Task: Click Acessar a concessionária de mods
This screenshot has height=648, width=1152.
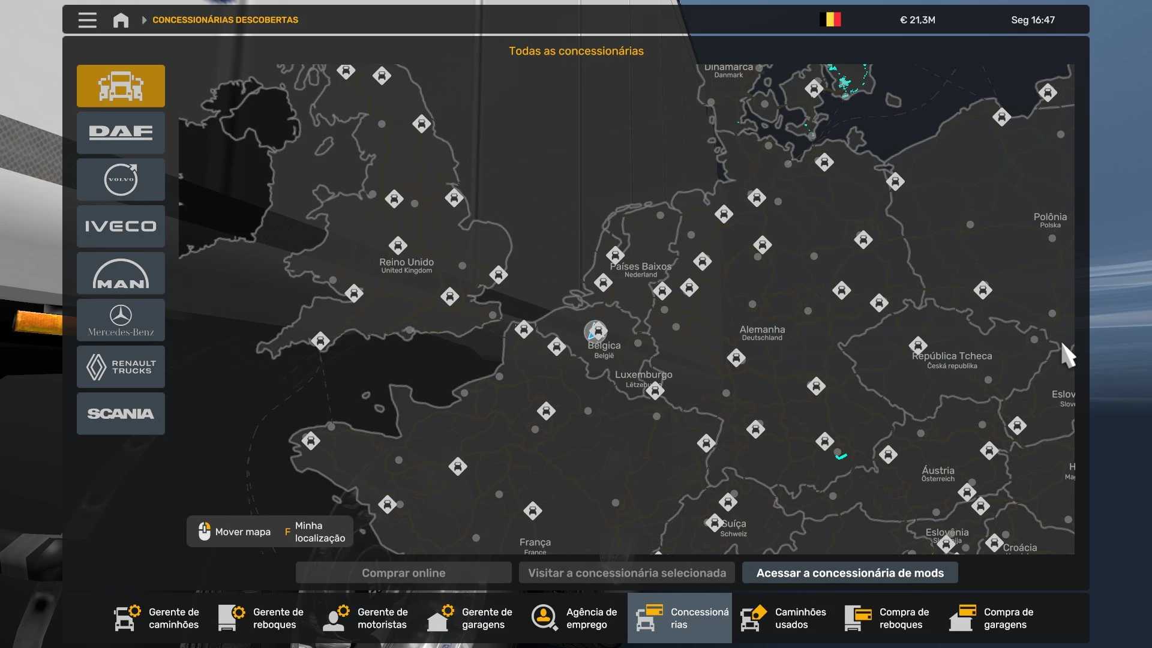Action: point(850,573)
